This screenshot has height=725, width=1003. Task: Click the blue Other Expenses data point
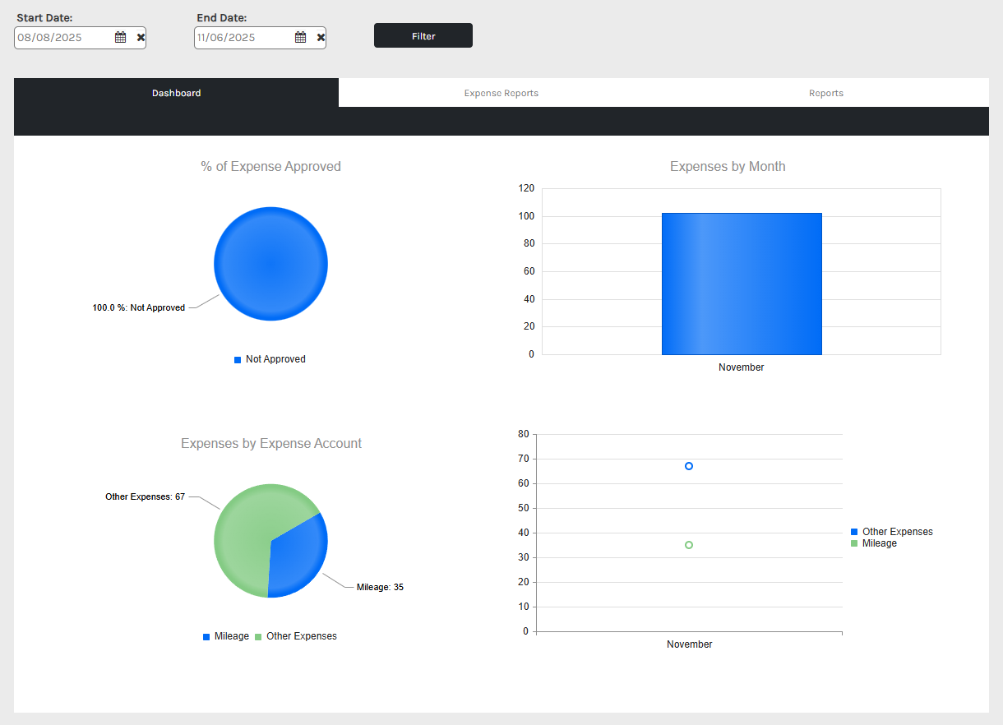point(689,466)
